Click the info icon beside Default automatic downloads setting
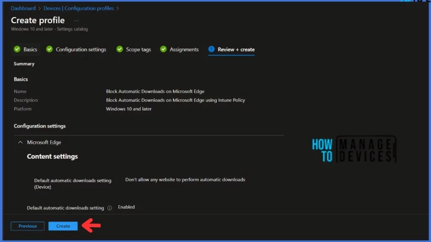The image size is (431, 242). tap(109, 208)
